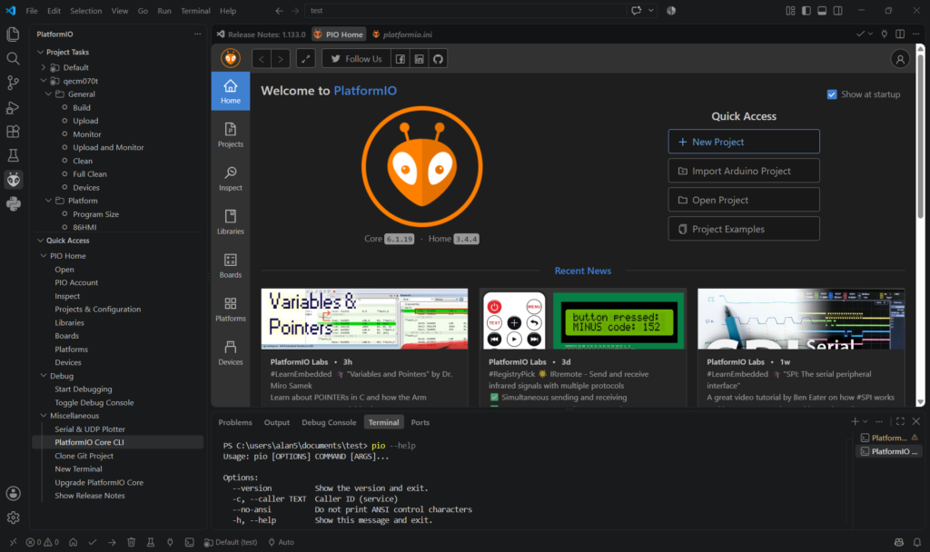Click the PIO Home back arrow

pyautogui.click(x=262, y=59)
